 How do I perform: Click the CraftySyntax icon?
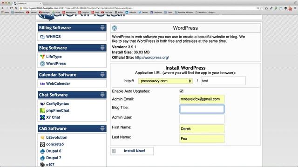click(x=42, y=104)
